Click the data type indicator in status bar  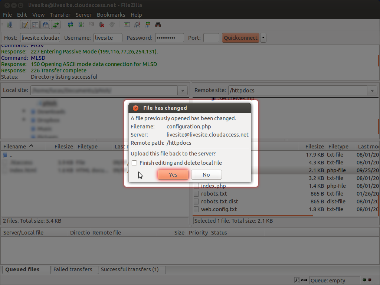tap(297, 281)
